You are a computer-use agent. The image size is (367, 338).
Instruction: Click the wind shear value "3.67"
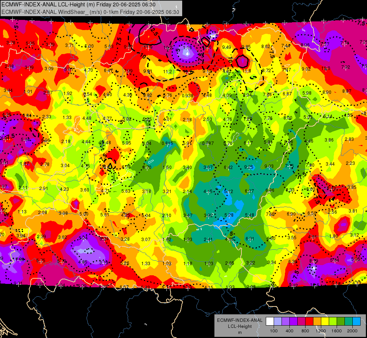[x=208, y=167]
